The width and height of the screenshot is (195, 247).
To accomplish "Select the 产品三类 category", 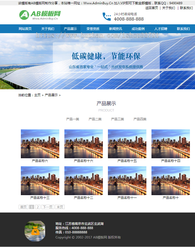I will (x=118, y=119).
